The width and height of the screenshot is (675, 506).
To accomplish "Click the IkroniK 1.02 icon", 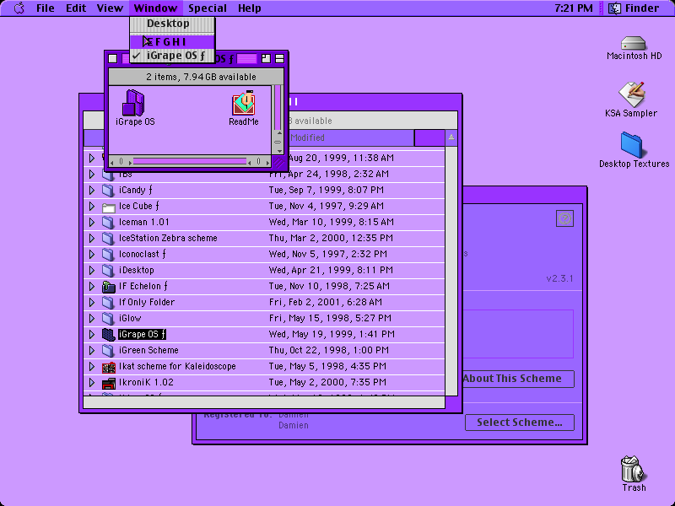I will pos(108,383).
